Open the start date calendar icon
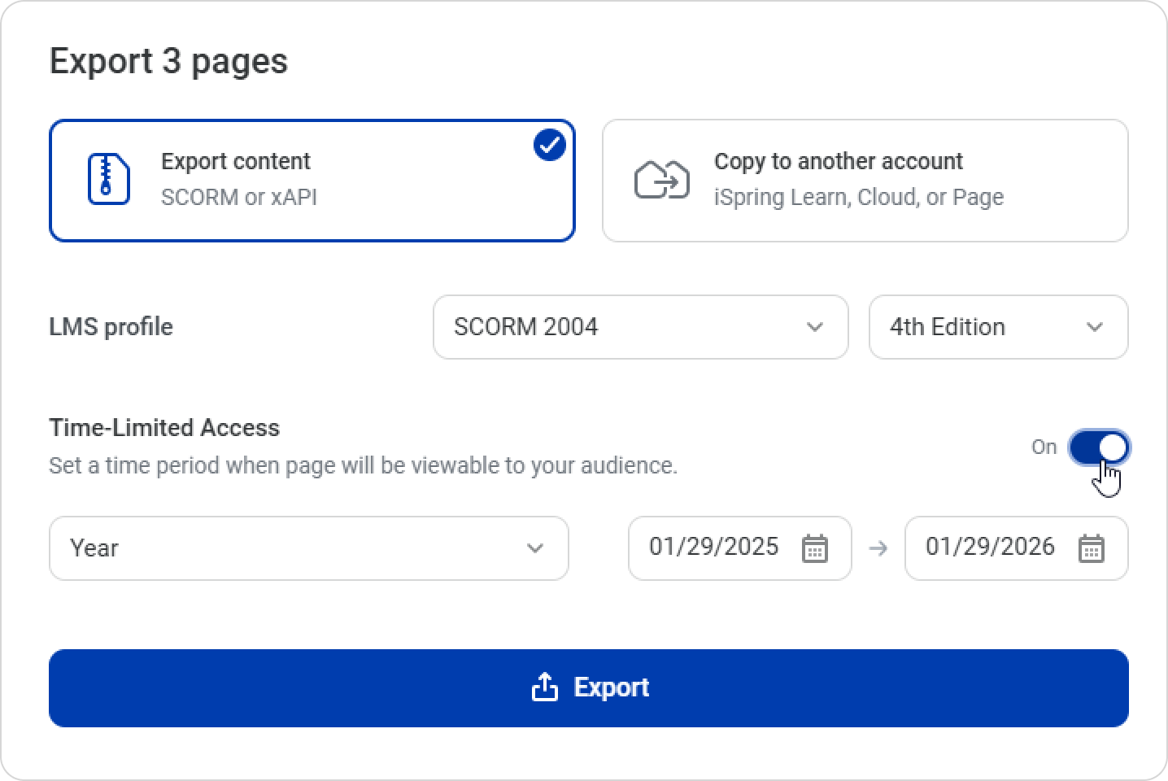Screen dimensions: 1168x781 (814, 548)
